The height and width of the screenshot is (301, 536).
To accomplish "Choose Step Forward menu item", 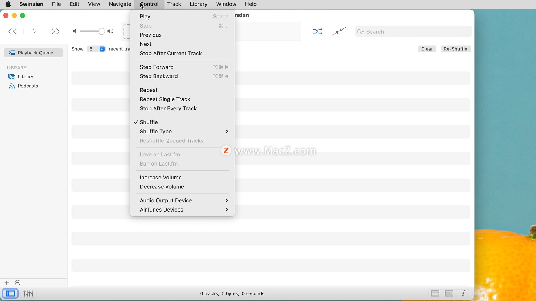I will [x=182, y=67].
